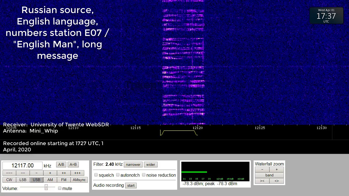The width and height of the screenshot is (349, 196).
Task: Click the UTC clock widget showing 17:37
Action: (x=326, y=16)
